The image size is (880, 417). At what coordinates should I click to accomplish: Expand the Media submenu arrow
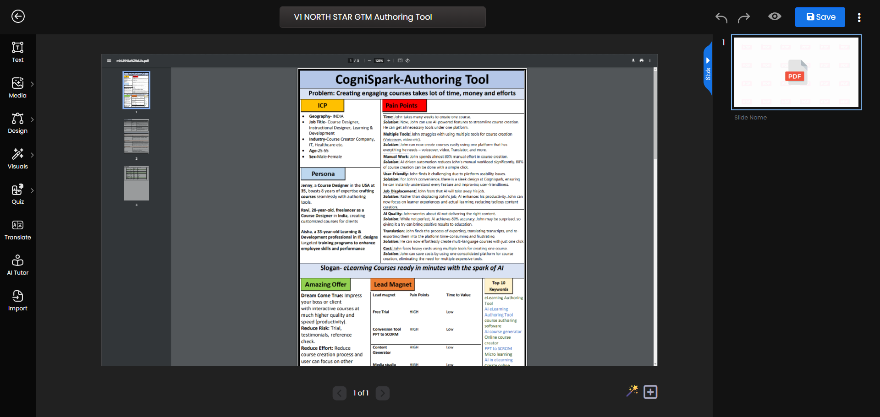tap(32, 84)
